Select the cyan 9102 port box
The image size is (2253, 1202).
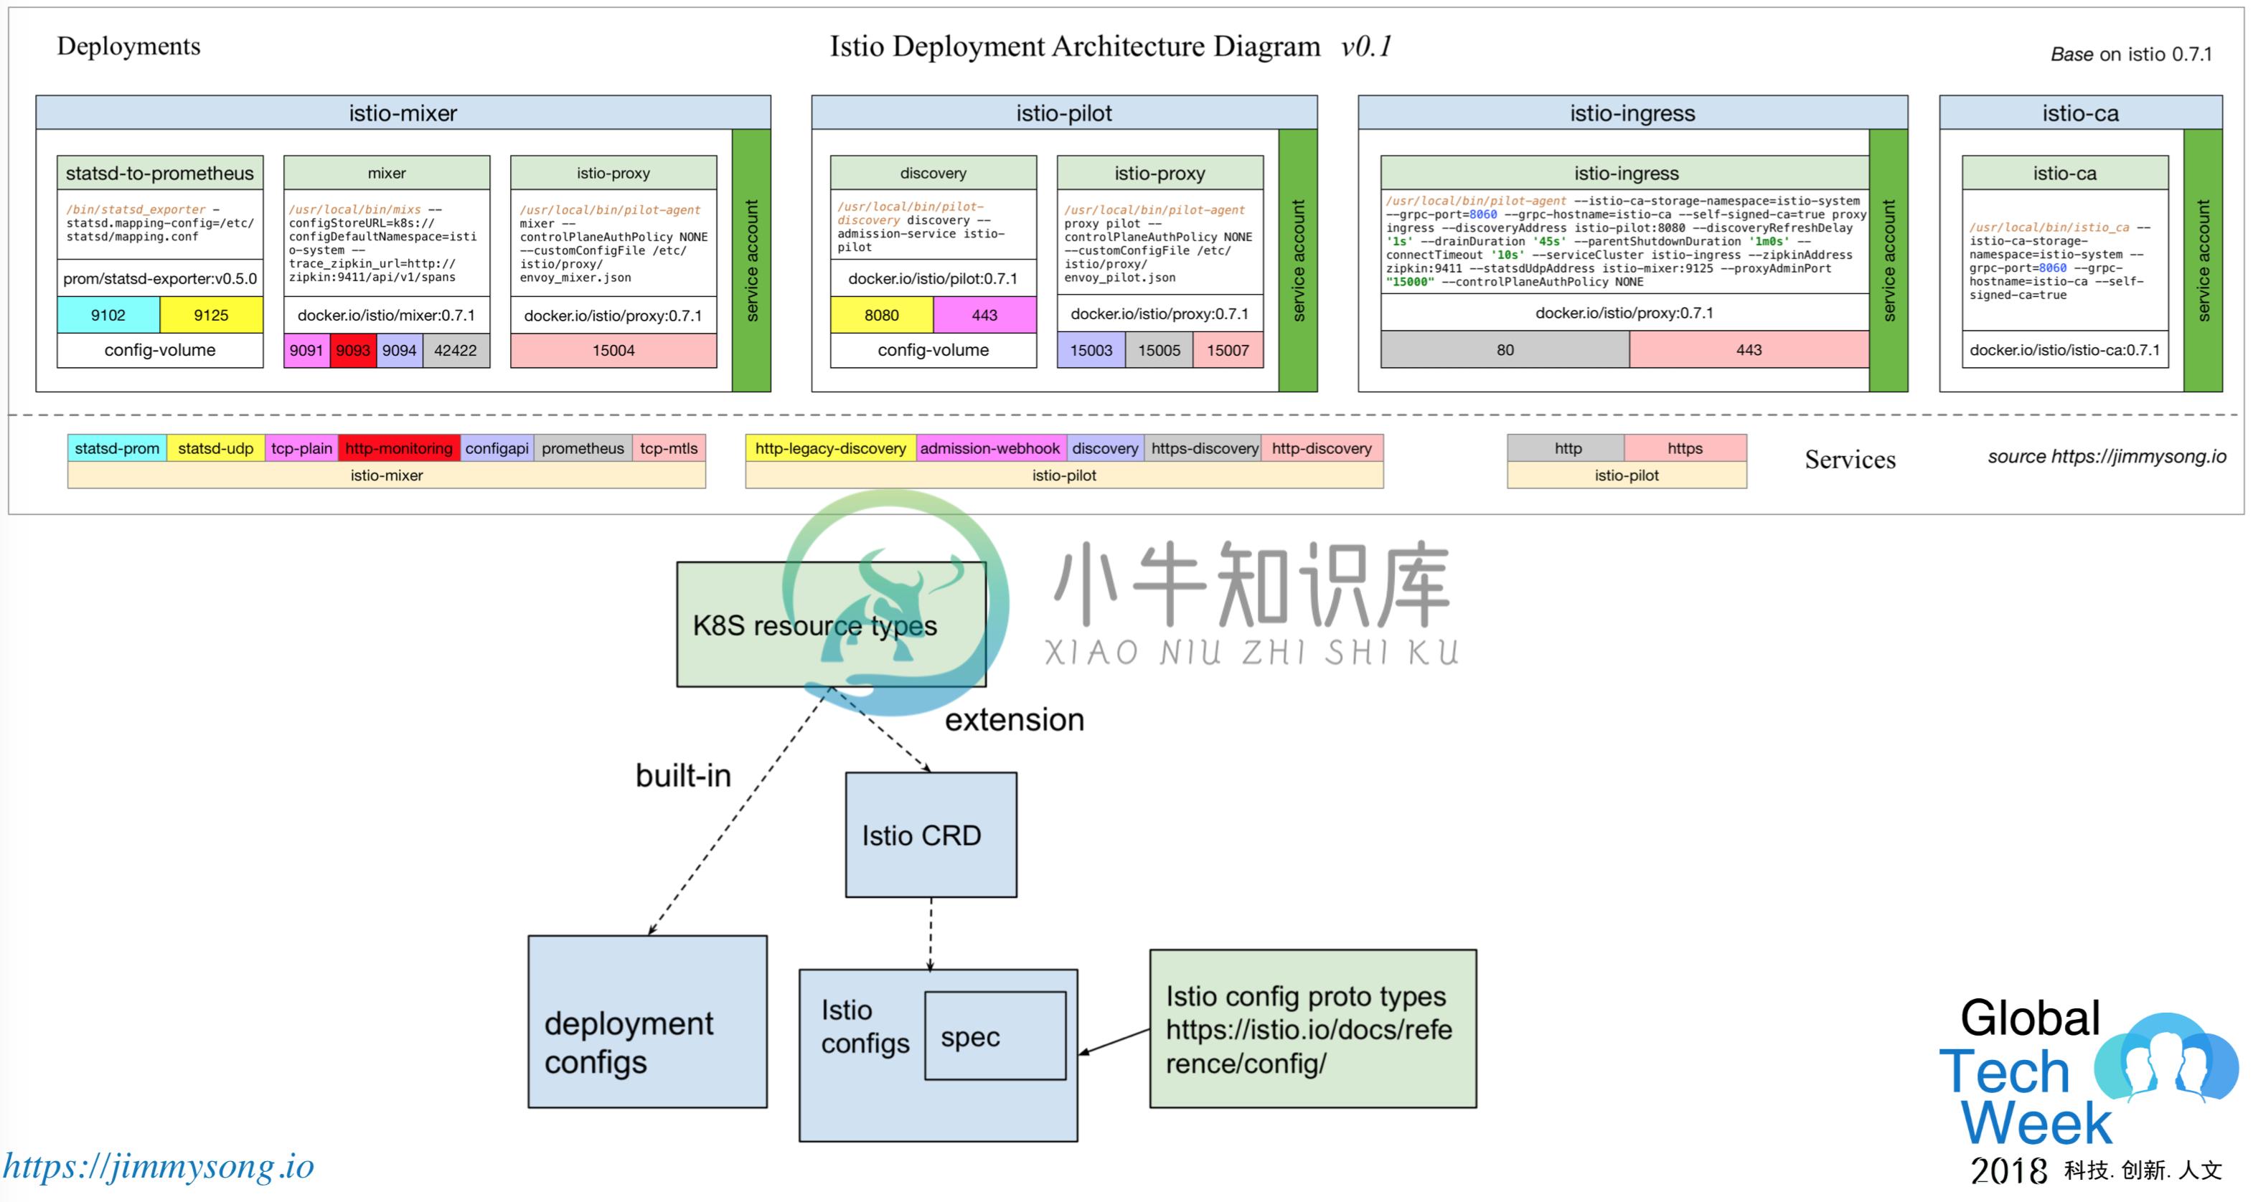tap(108, 315)
